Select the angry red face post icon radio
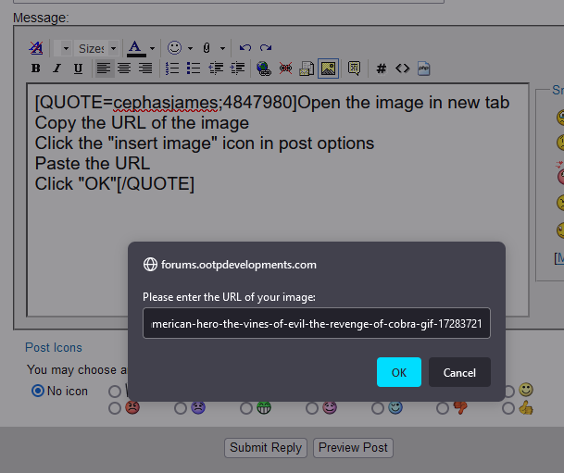 [115, 407]
